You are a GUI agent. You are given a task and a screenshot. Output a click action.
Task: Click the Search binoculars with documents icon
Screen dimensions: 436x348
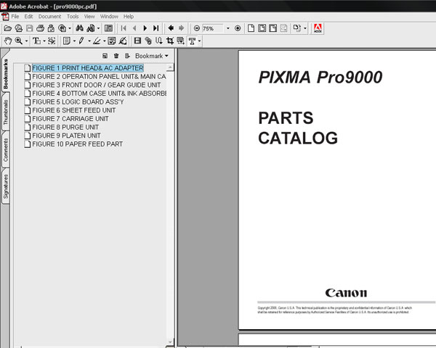point(91,28)
